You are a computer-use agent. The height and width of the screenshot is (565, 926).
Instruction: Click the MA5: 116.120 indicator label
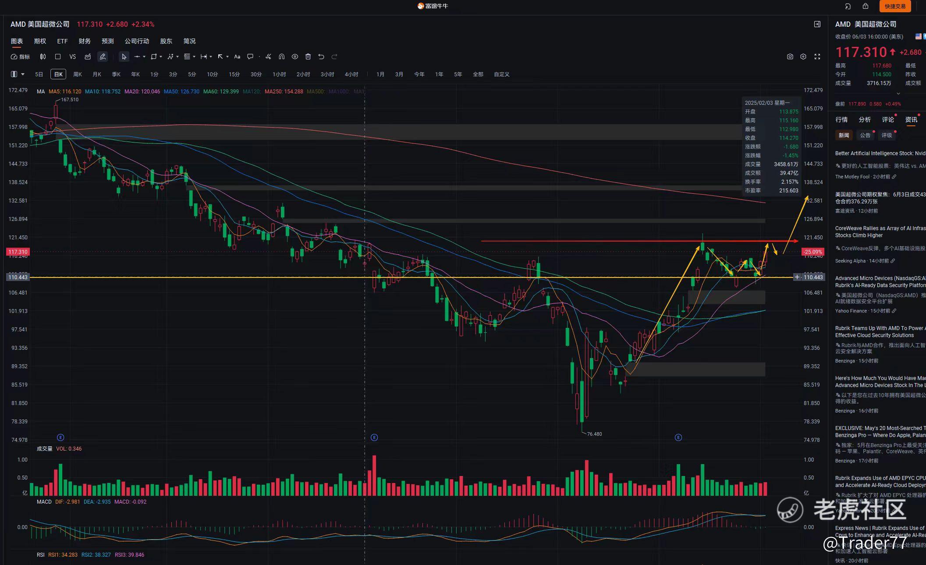[x=65, y=92]
